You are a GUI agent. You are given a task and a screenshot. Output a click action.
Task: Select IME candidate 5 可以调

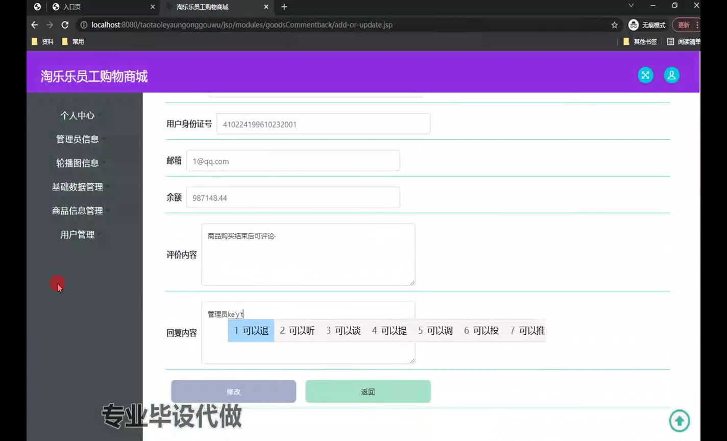tap(435, 331)
